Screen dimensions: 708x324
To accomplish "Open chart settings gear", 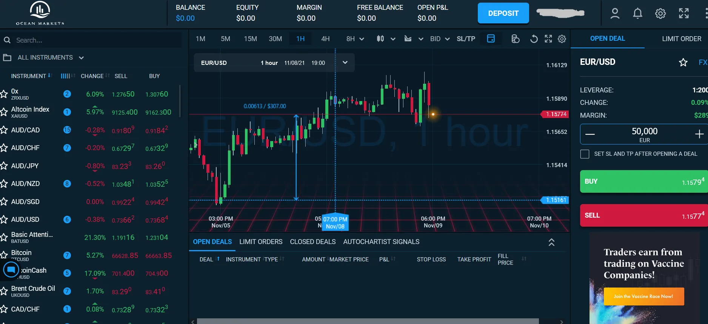I will tap(562, 39).
